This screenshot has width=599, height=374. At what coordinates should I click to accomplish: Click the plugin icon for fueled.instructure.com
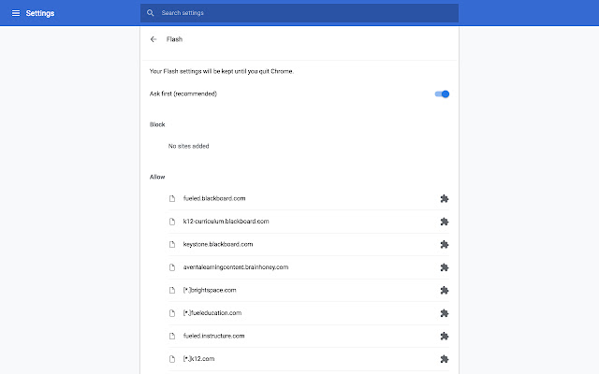coord(445,336)
